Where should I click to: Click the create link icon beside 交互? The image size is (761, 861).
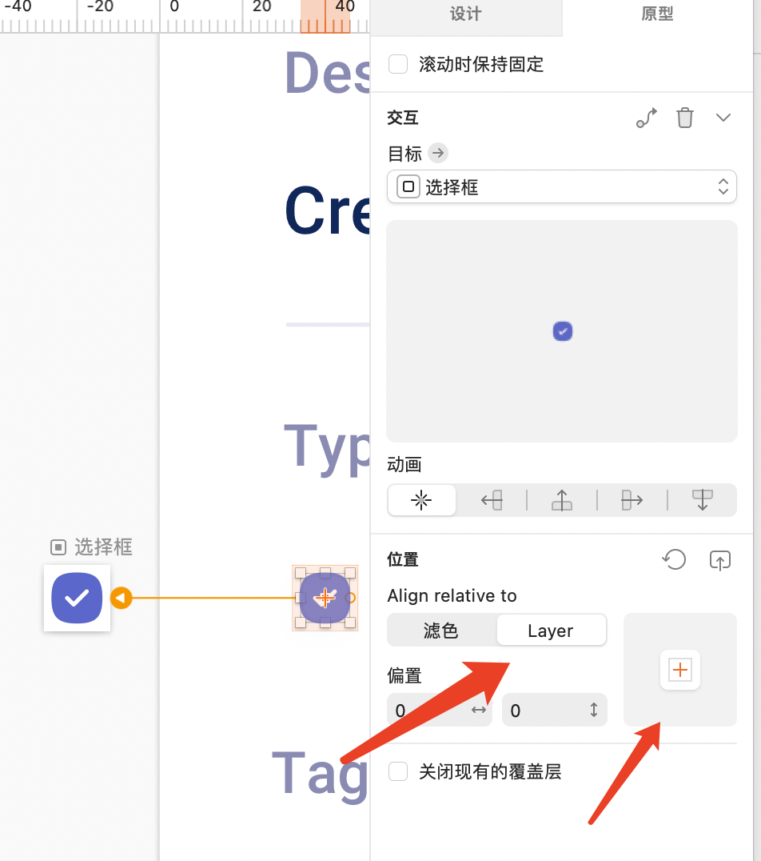[647, 118]
